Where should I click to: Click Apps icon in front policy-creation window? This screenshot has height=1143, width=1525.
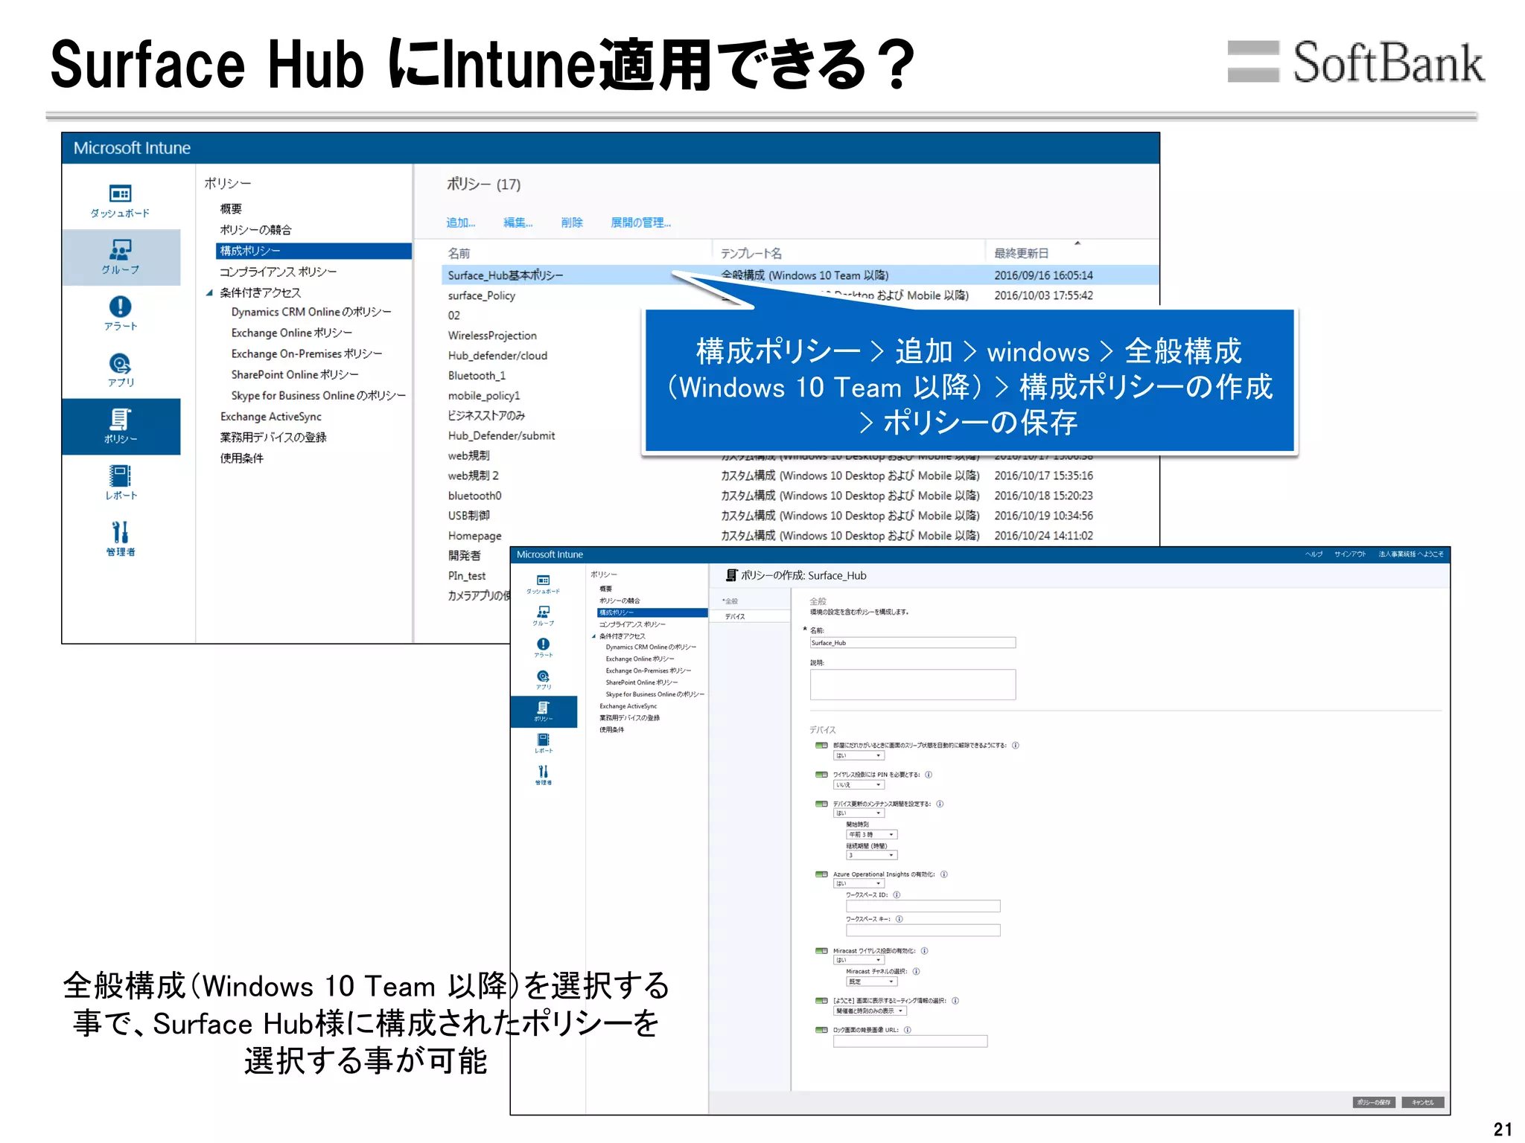544,679
